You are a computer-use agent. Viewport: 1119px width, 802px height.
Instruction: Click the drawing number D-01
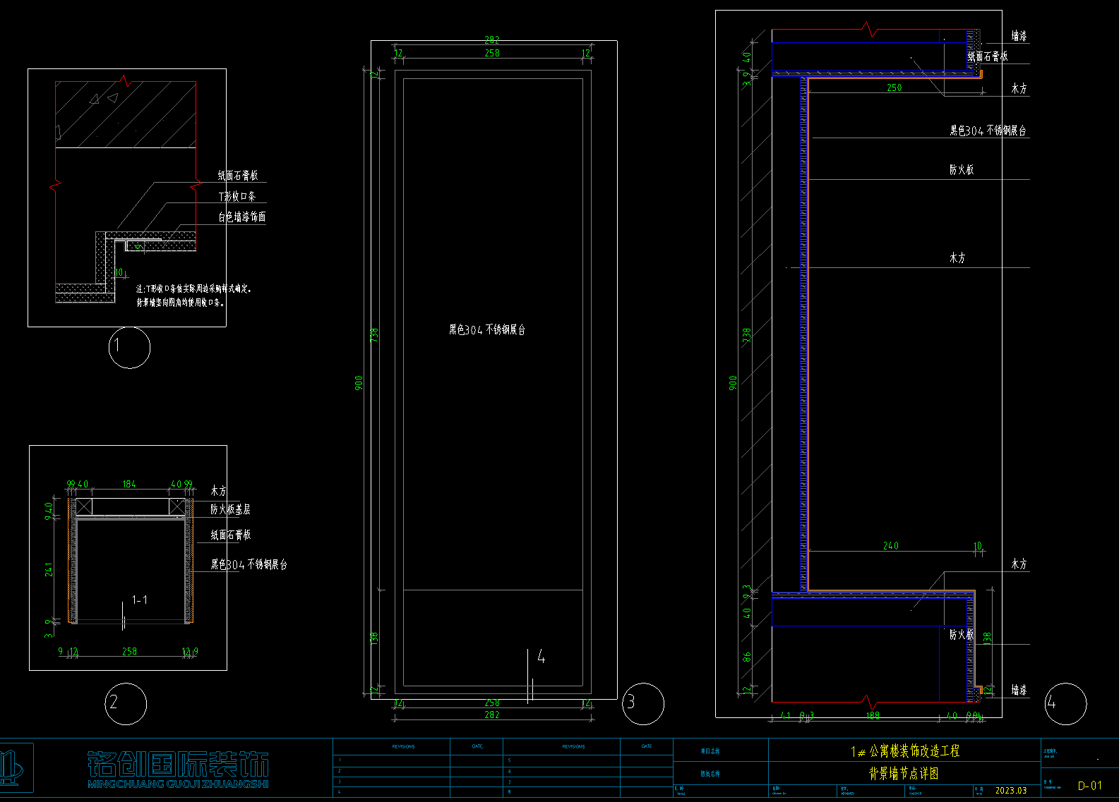[1089, 786]
